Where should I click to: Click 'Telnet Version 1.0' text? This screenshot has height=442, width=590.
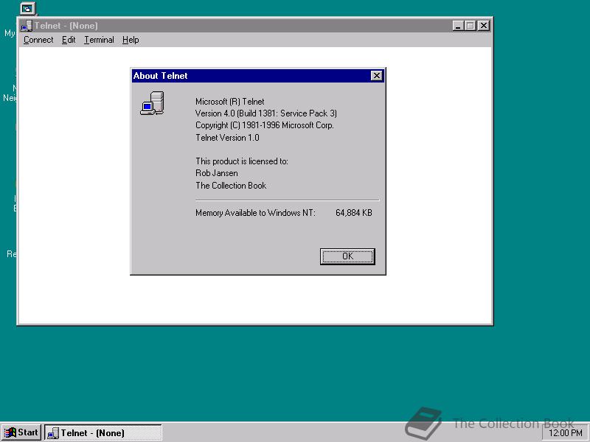click(227, 138)
